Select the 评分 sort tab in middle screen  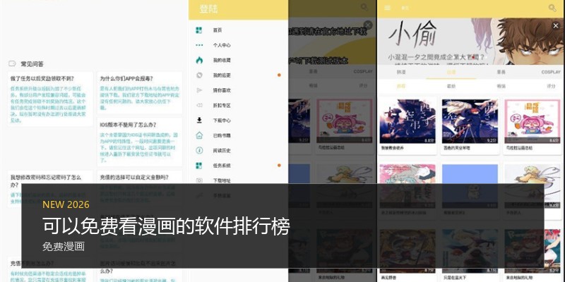[363, 85]
